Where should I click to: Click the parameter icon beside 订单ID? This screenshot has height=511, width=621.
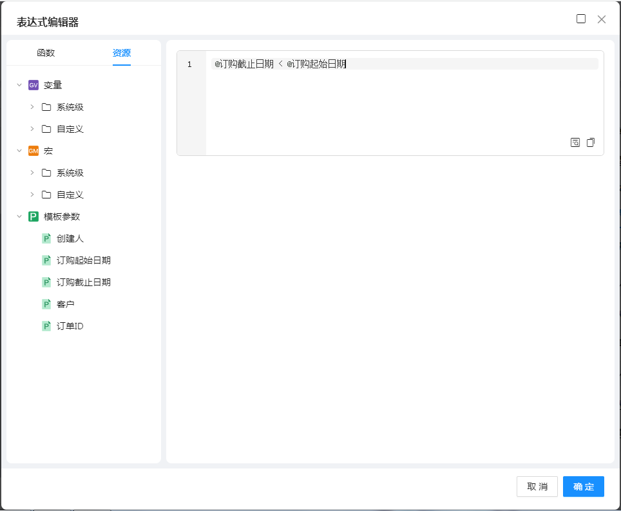pyautogui.click(x=46, y=326)
